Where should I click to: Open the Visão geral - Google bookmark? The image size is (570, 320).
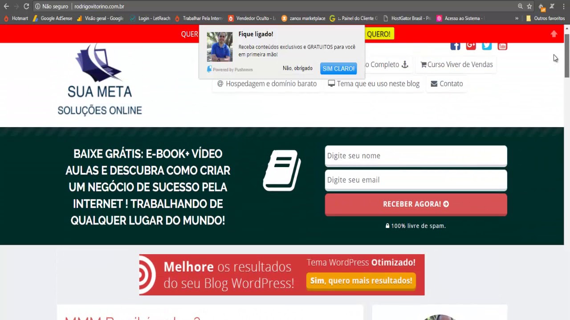pyautogui.click(x=100, y=18)
